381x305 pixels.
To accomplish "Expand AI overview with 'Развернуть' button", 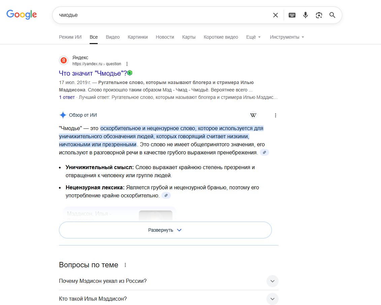I will (x=165, y=230).
